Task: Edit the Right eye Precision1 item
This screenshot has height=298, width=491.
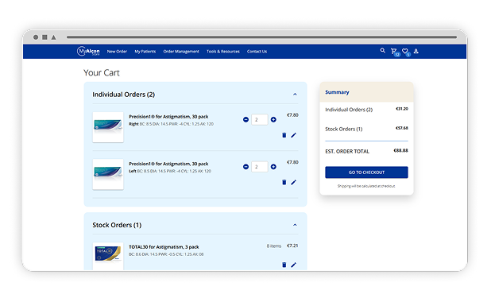Action: [x=293, y=135]
